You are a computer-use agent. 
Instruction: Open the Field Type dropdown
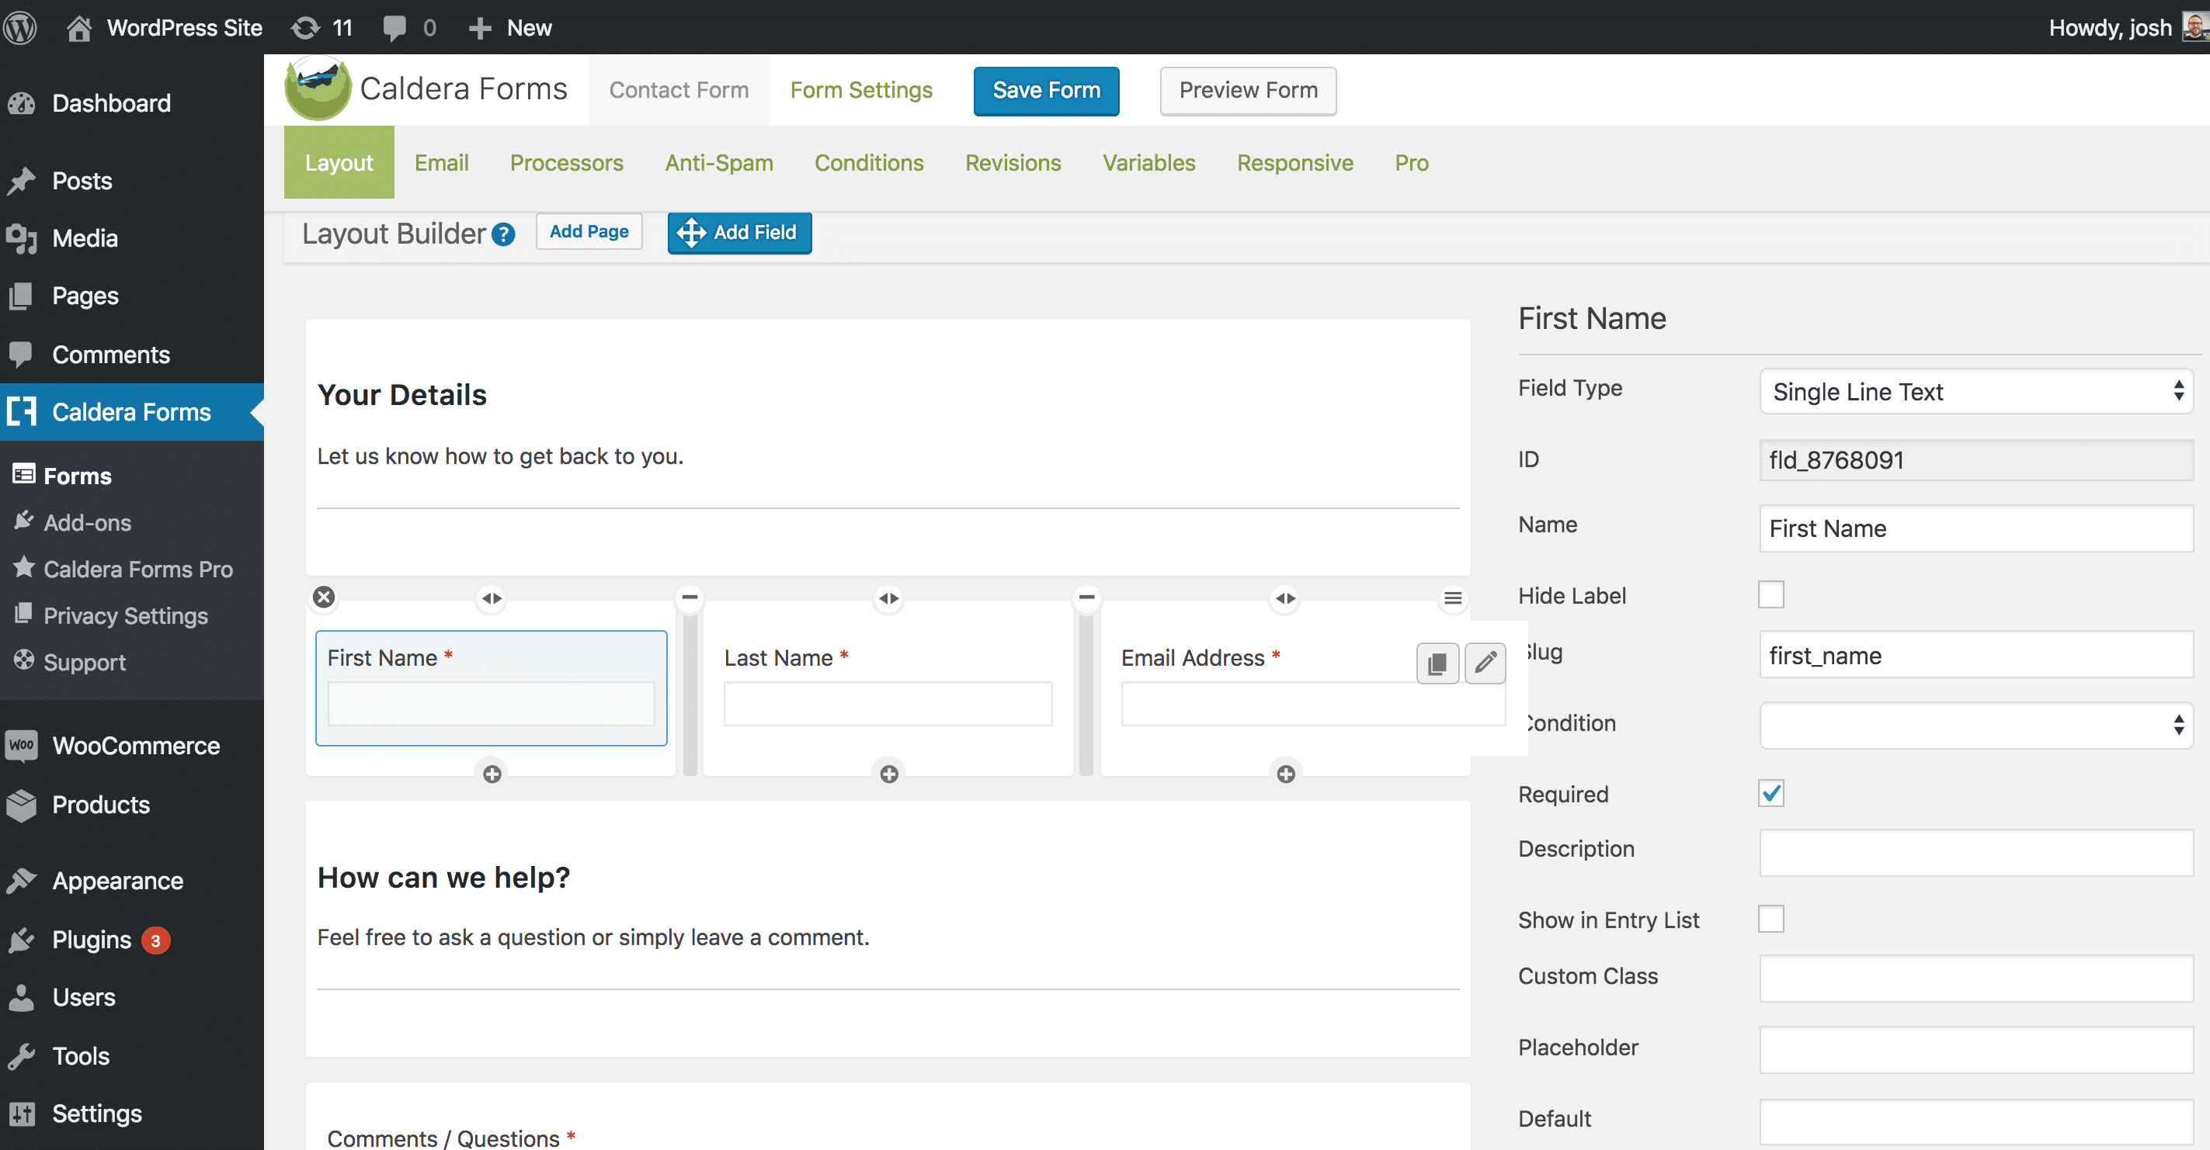click(1976, 392)
